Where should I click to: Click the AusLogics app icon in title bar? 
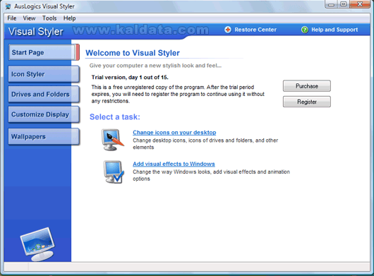[8, 6]
